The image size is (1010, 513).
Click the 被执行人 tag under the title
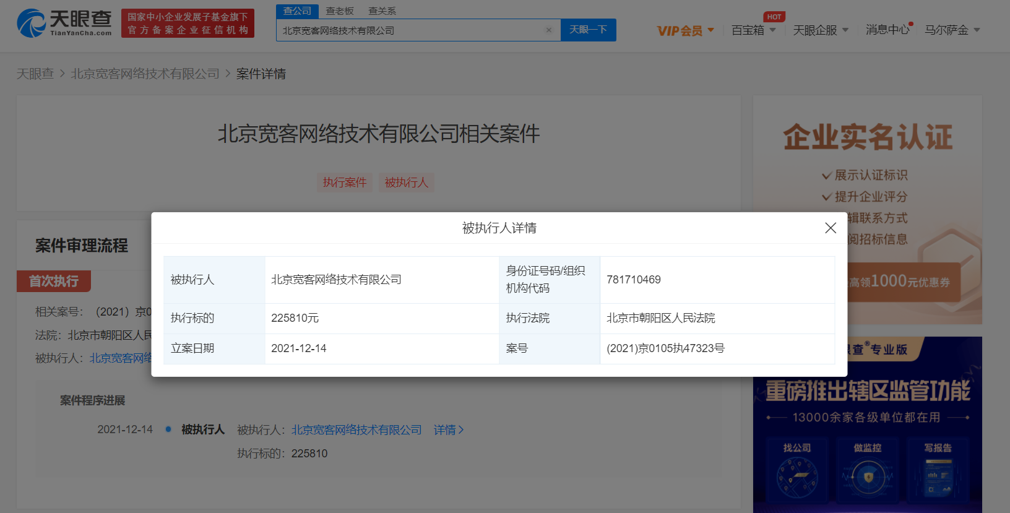(x=407, y=183)
